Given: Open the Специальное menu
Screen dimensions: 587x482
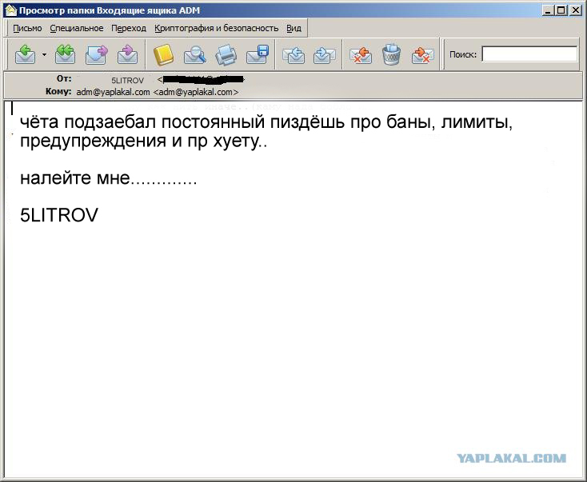Looking at the screenshot, I should pyautogui.click(x=76, y=28).
